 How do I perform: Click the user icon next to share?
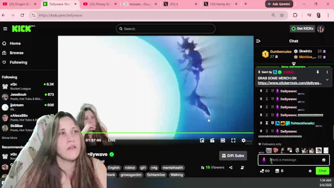[242, 168]
